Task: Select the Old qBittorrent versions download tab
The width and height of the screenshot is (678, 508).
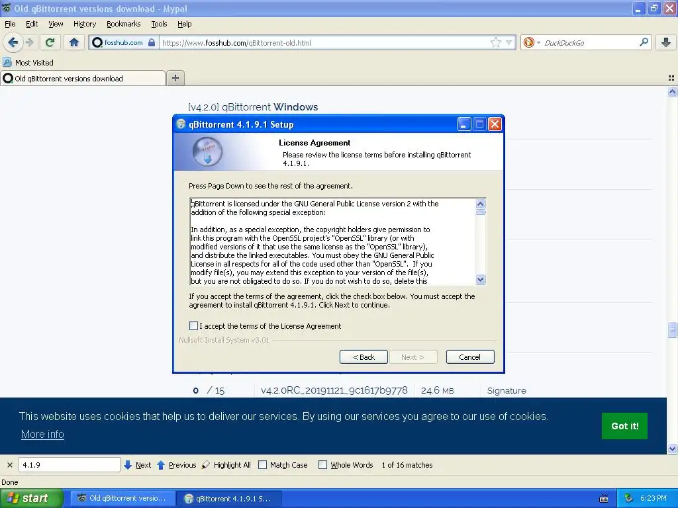Action: (x=83, y=78)
